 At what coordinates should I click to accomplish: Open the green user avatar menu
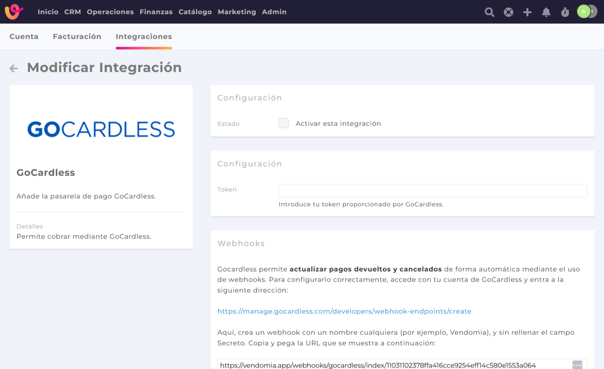pos(584,12)
